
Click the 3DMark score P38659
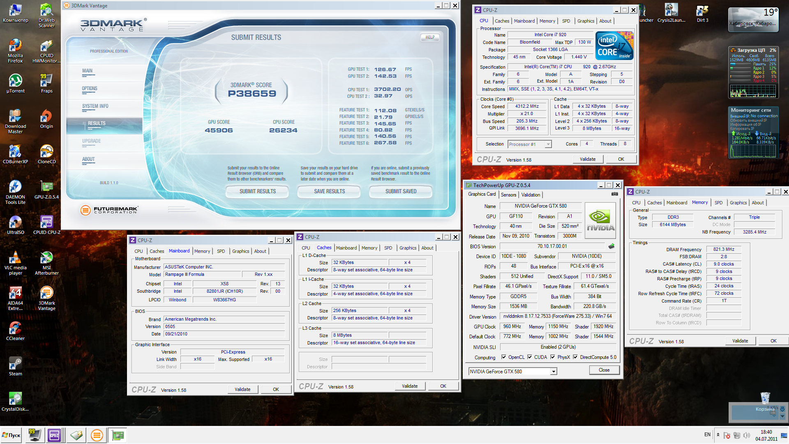[x=252, y=93]
